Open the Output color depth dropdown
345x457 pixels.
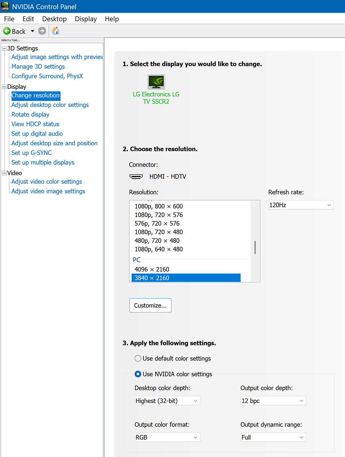point(273,401)
